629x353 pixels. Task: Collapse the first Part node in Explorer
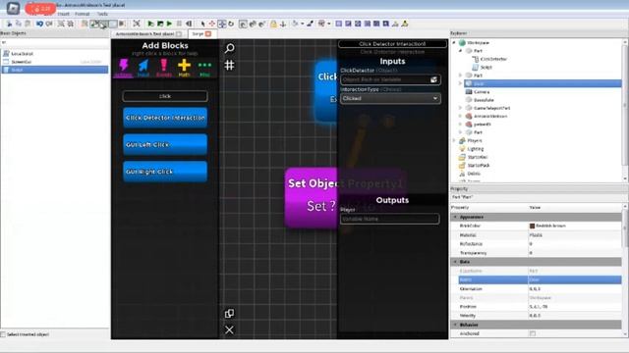(x=461, y=51)
